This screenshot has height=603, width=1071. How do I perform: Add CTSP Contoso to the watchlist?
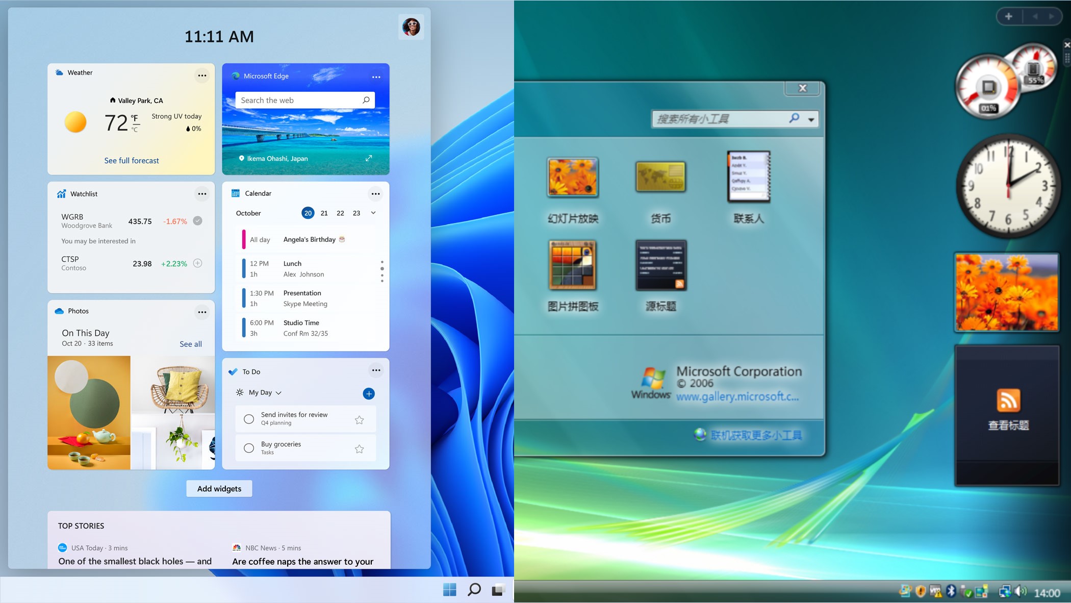(x=198, y=263)
